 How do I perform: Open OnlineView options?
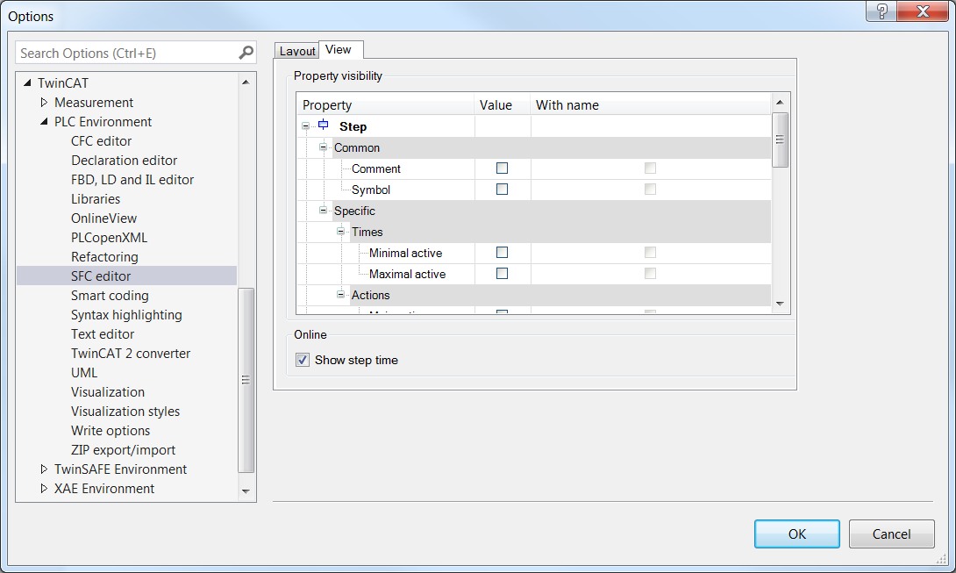103,218
